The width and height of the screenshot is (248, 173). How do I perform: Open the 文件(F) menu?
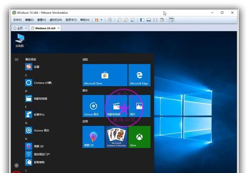click(x=17, y=20)
